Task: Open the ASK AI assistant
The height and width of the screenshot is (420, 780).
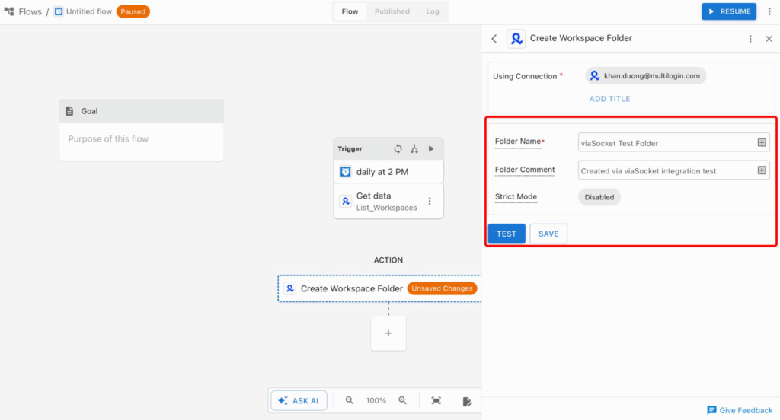Action: tap(299, 401)
